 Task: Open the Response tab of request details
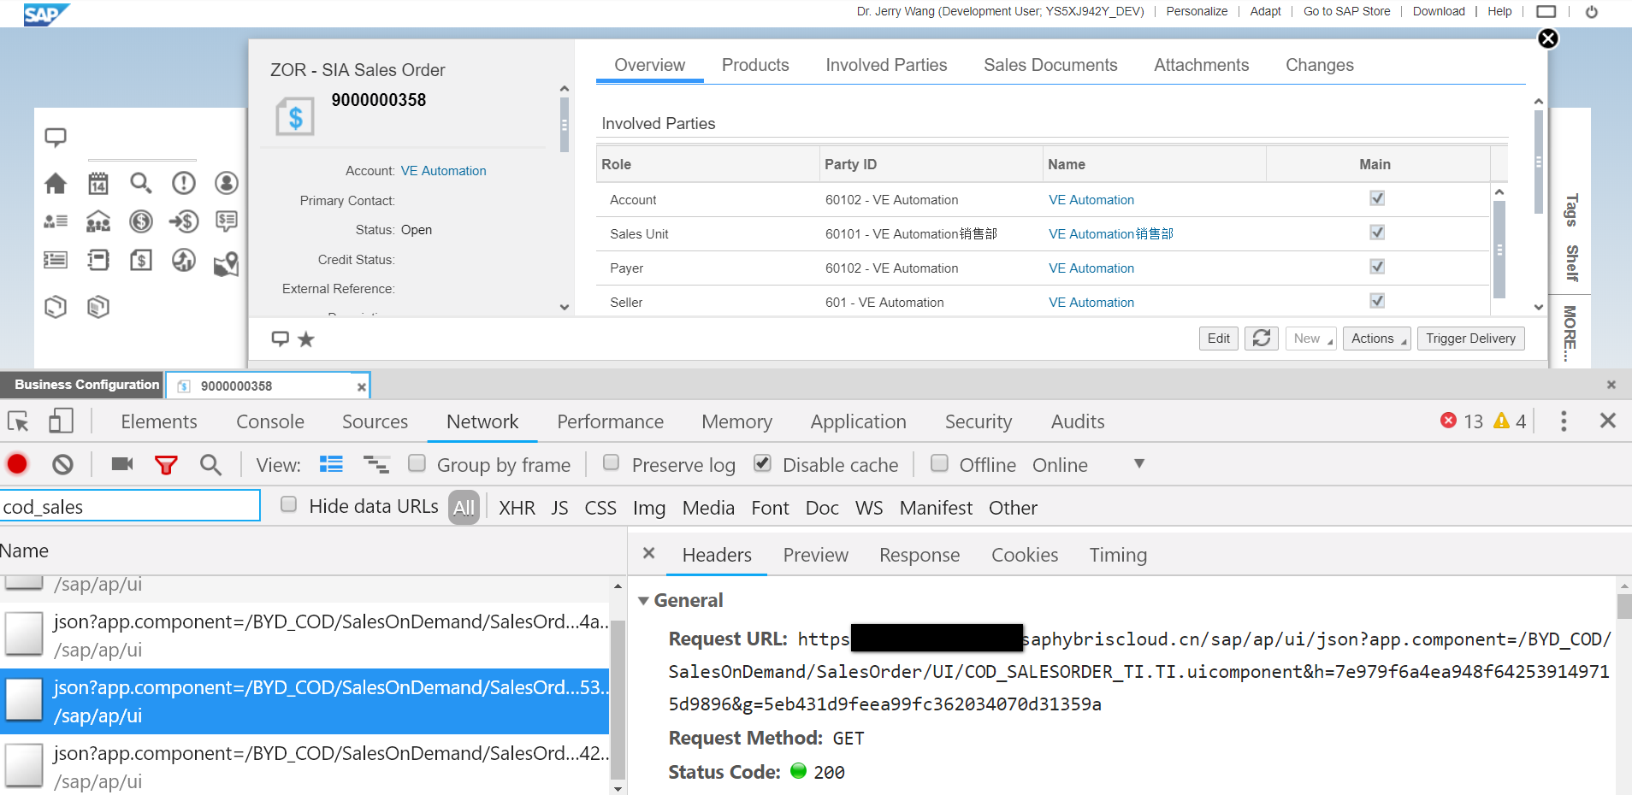919,555
